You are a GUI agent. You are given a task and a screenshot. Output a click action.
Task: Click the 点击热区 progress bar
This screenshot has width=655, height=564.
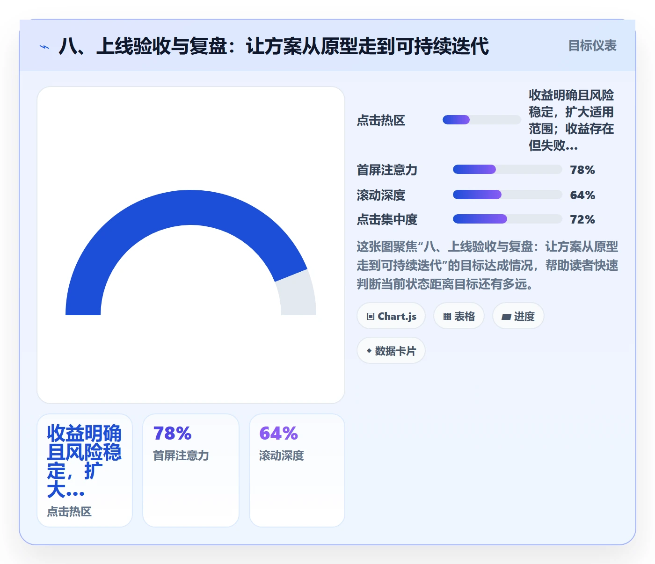tap(481, 120)
